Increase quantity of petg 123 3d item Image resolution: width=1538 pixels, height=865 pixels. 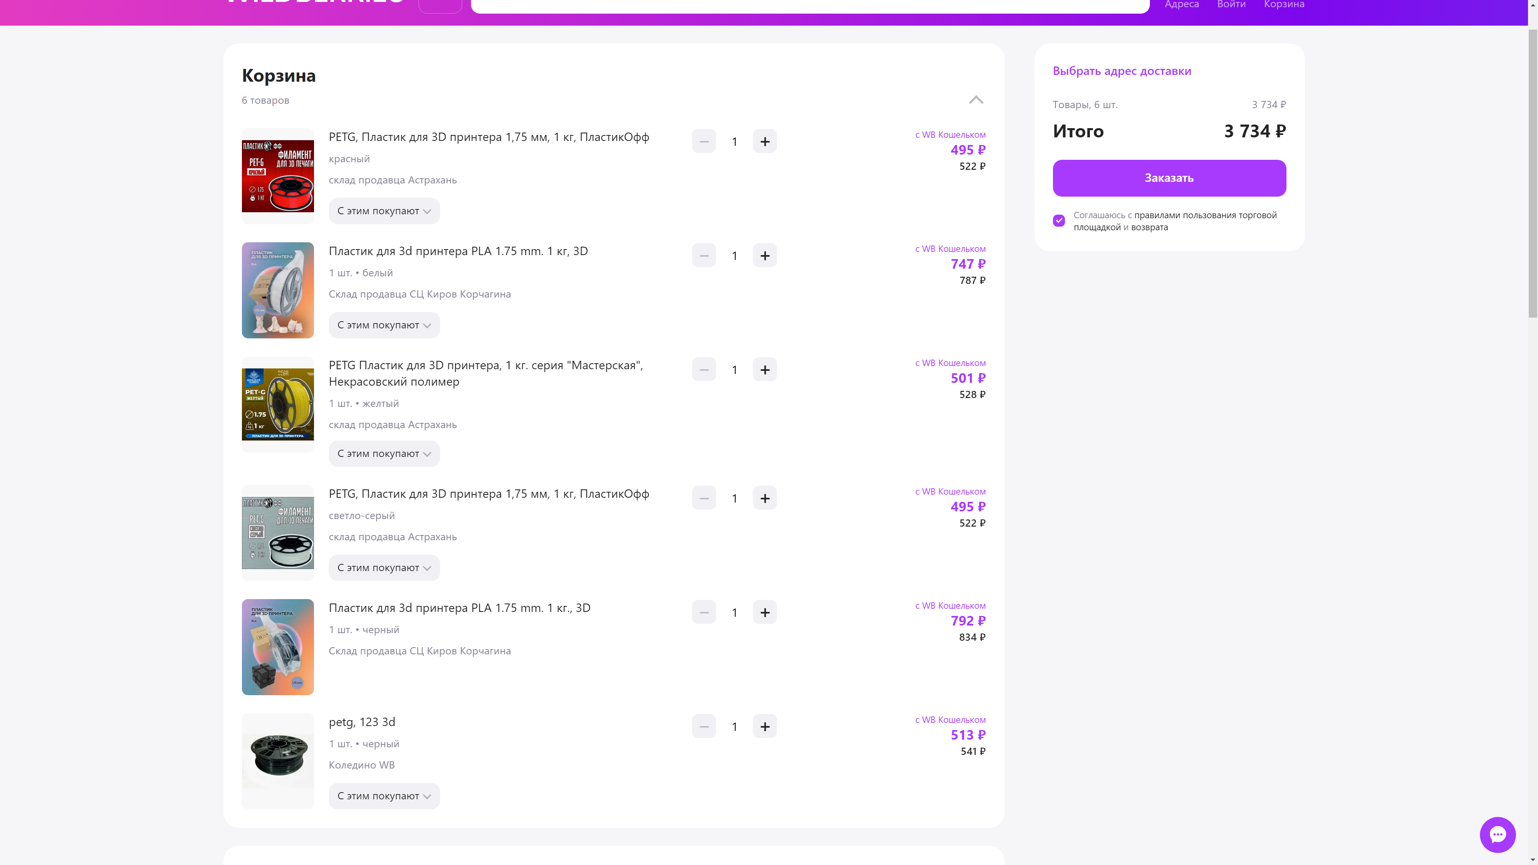pos(764,726)
